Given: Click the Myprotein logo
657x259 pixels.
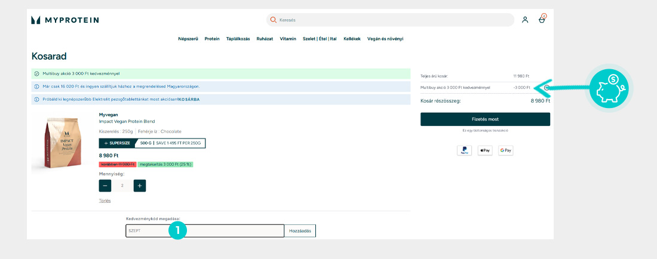Looking at the screenshot, I should [65, 20].
